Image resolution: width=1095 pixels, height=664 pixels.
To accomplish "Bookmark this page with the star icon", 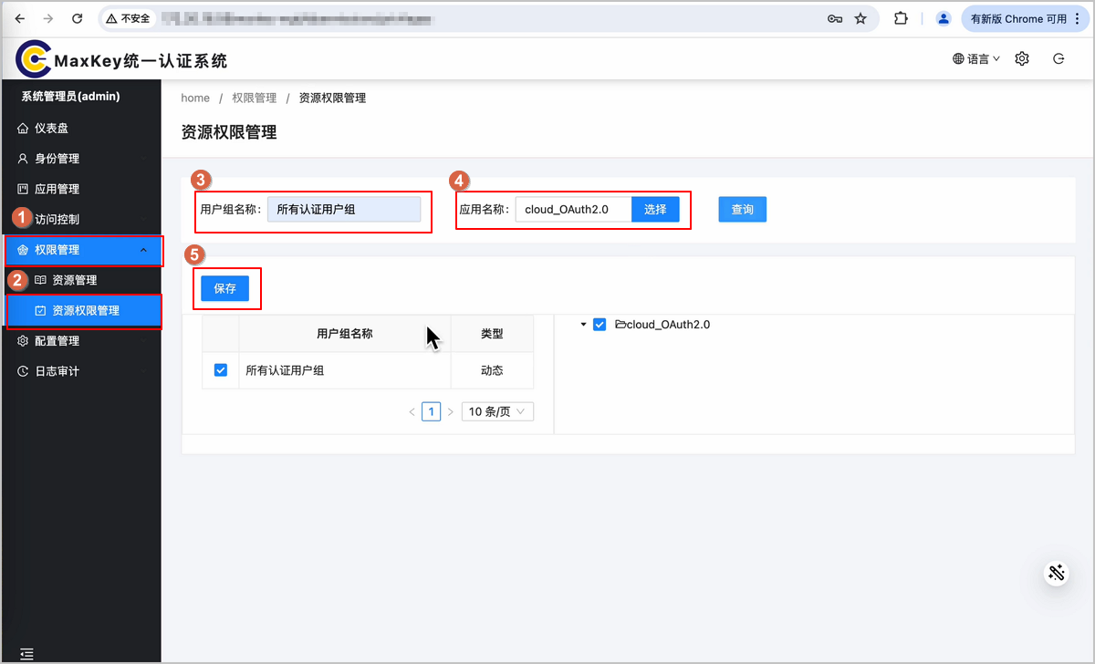I will point(860,18).
